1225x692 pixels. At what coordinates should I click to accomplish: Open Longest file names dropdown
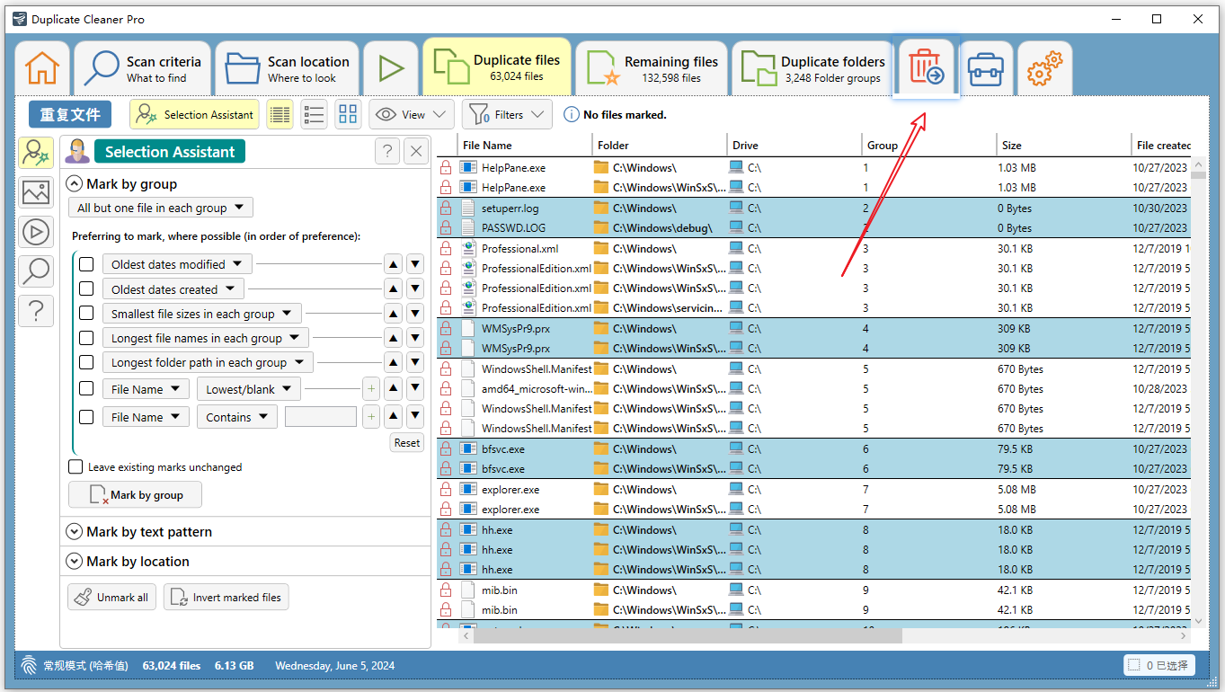(205, 338)
